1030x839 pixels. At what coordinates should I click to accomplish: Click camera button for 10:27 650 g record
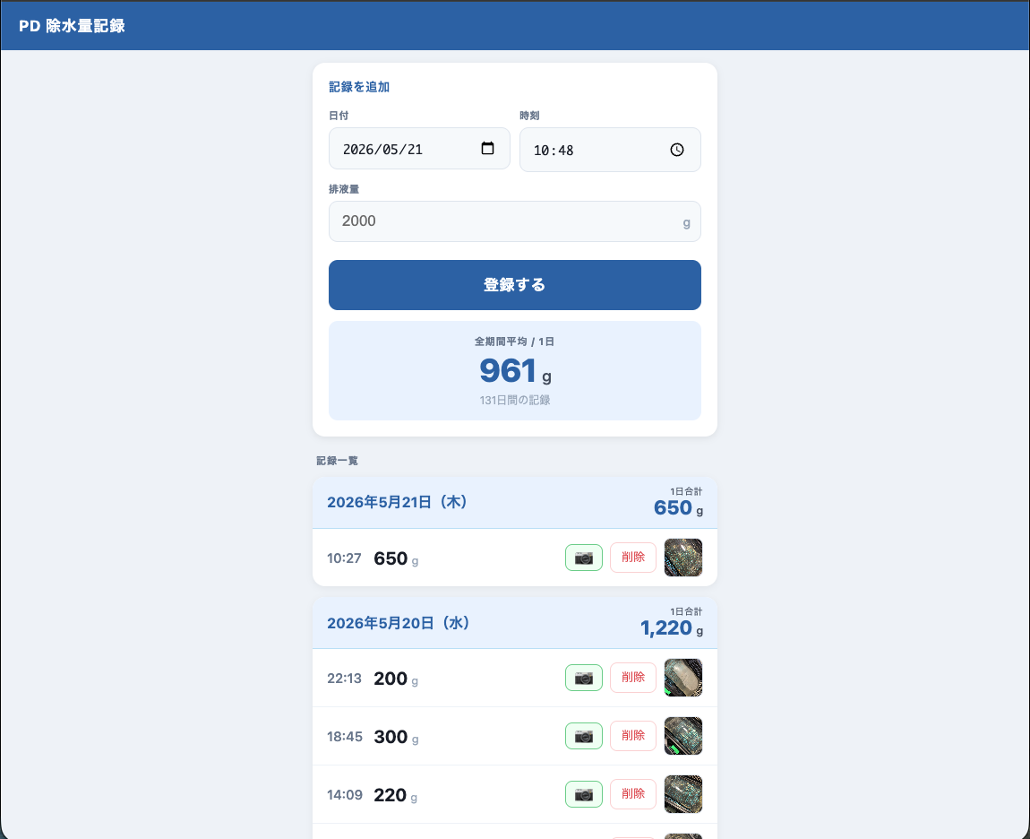584,558
